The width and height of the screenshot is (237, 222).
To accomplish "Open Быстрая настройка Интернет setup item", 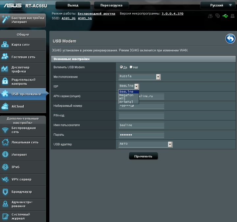I will point(23,20).
